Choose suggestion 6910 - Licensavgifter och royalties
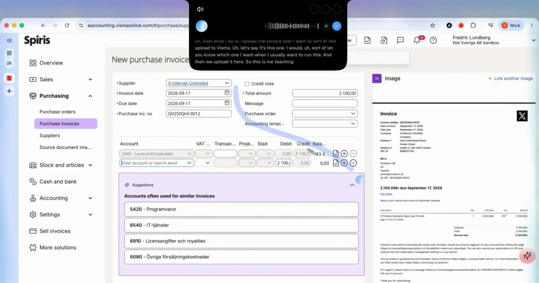This screenshot has width=539, height=283. (x=241, y=241)
